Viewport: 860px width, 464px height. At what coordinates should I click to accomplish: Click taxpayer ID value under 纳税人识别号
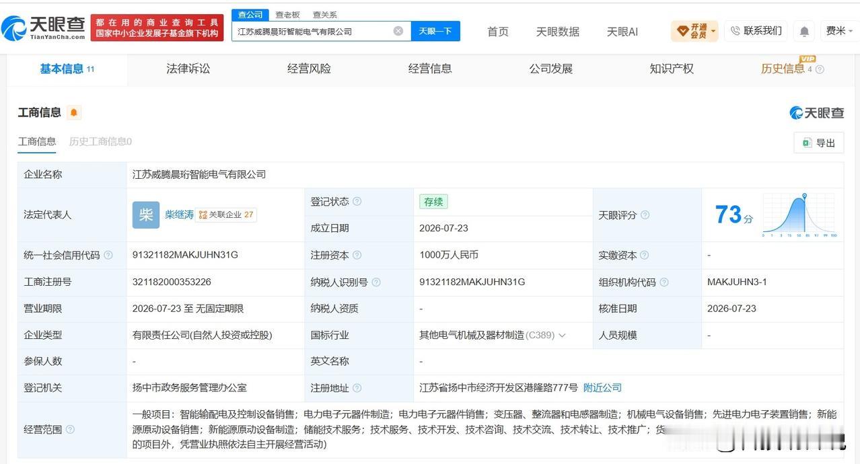point(472,282)
